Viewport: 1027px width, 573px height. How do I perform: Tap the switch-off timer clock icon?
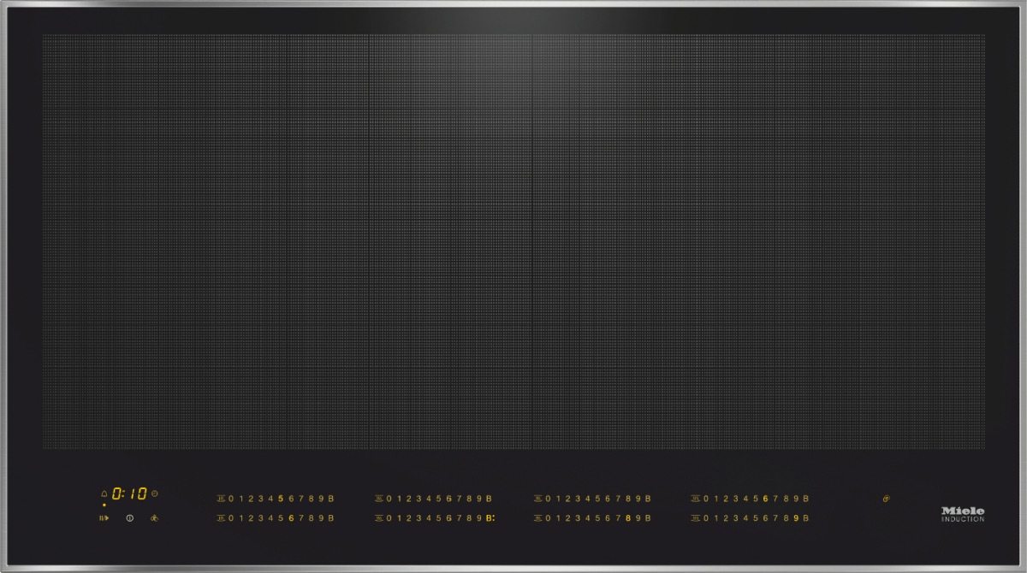click(155, 494)
